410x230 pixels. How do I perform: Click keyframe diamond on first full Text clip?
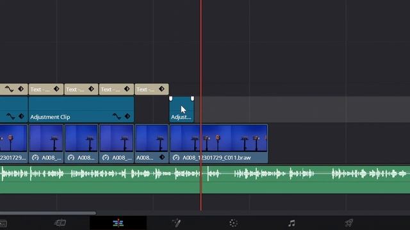click(x=56, y=89)
